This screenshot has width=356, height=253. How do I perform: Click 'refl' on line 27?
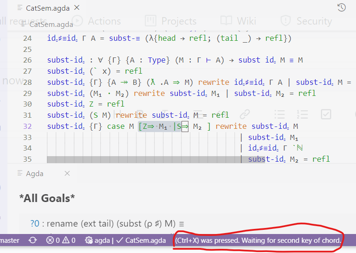click(134, 71)
